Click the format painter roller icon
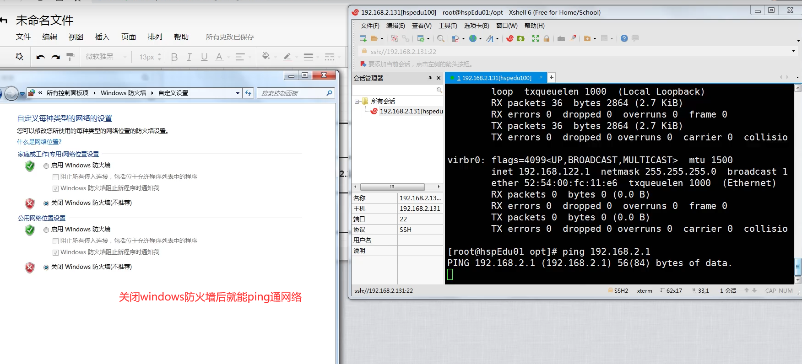The image size is (802, 364). (x=70, y=57)
